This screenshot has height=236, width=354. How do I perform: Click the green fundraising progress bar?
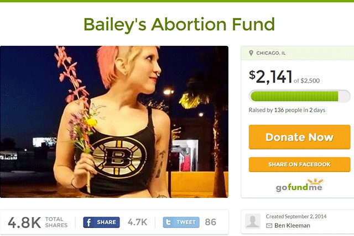tap(299, 96)
